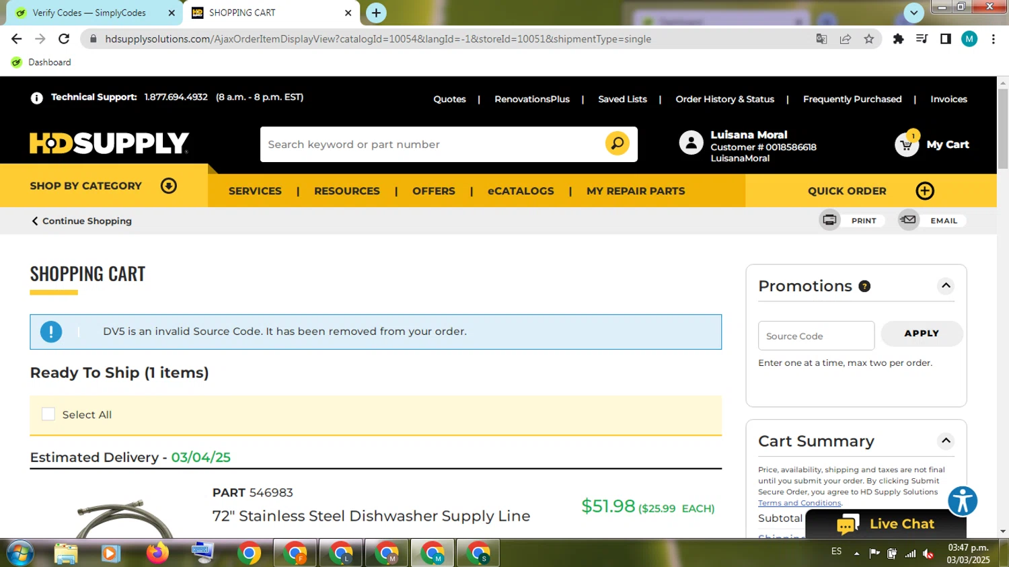Click the Technical Support info icon
This screenshot has height=567, width=1009.
(37, 98)
